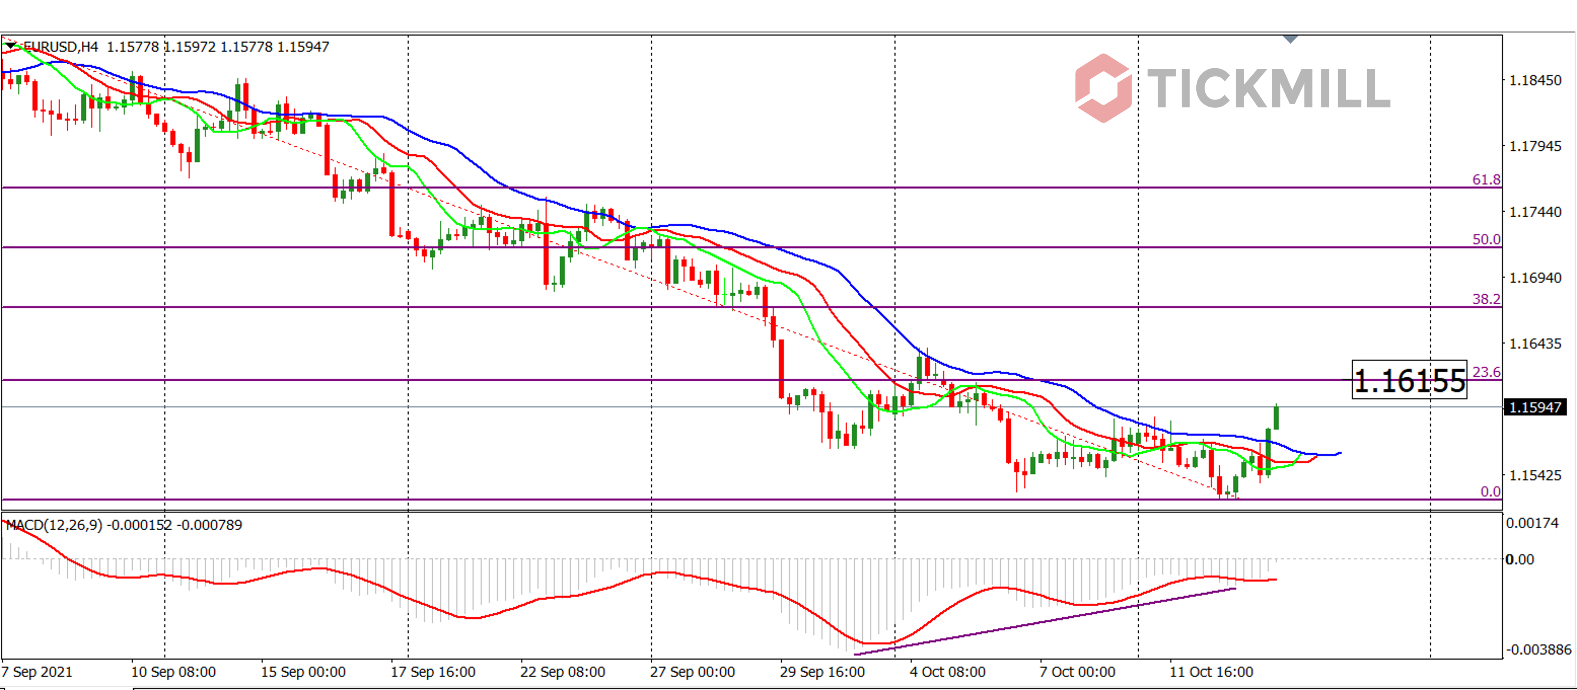Click the 7 Sep 2021 date label

click(x=37, y=672)
